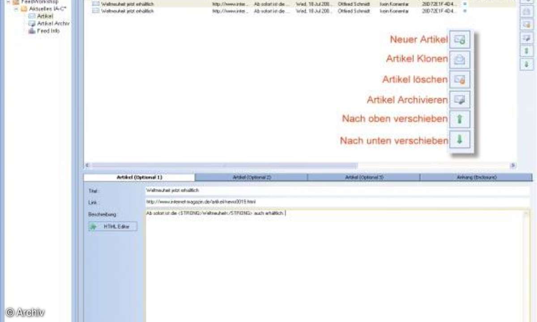Click the article list horizontal scrollbar
Image resolution: width=537 pixels, height=322 pixels.
224,165
